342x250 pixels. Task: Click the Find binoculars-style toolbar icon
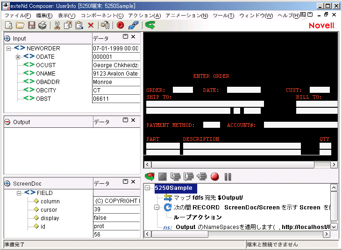(105, 25)
